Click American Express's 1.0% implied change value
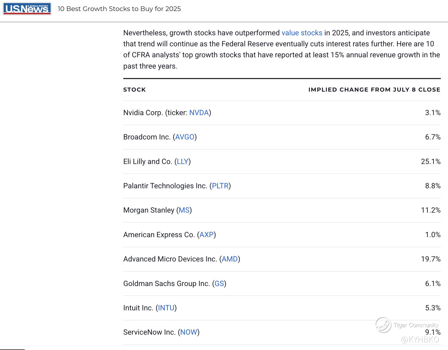Viewport: 448px width, 350px height. click(433, 235)
